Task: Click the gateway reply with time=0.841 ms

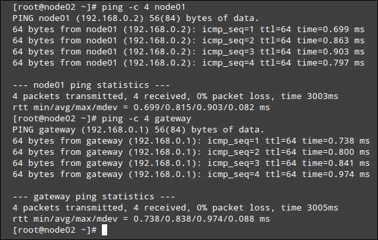Action: coord(191,163)
